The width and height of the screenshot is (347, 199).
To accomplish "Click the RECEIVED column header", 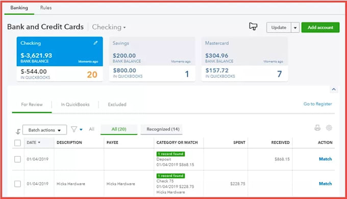I will (280, 142).
